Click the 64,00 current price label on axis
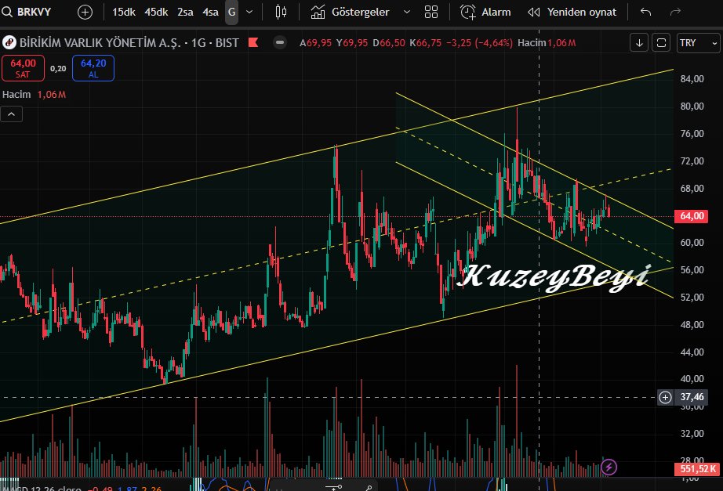Viewport: 723px width, 491px height. 691,216
